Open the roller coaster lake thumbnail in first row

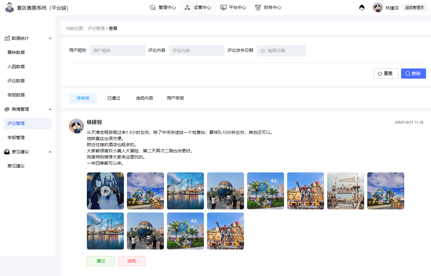pos(185,191)
